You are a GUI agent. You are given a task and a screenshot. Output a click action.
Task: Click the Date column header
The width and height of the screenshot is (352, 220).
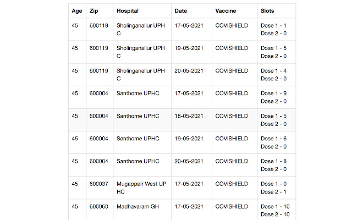180,11
